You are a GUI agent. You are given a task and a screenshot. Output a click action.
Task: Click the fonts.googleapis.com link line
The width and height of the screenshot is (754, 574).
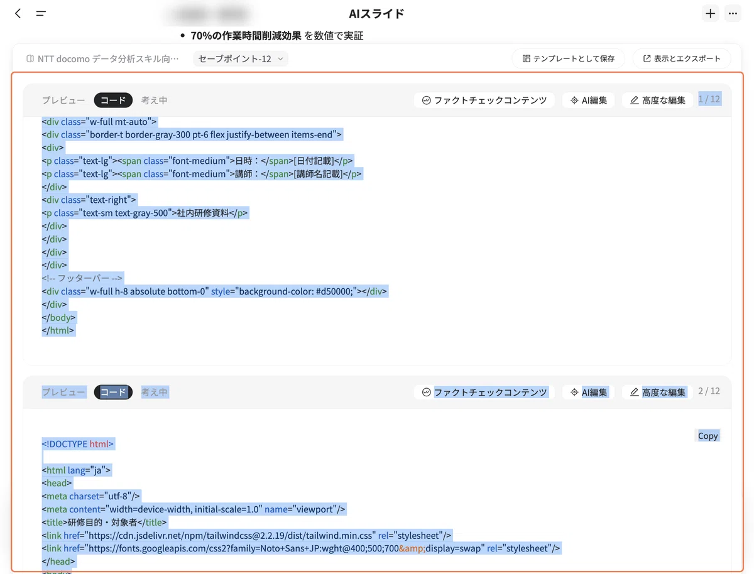point(301,548)
